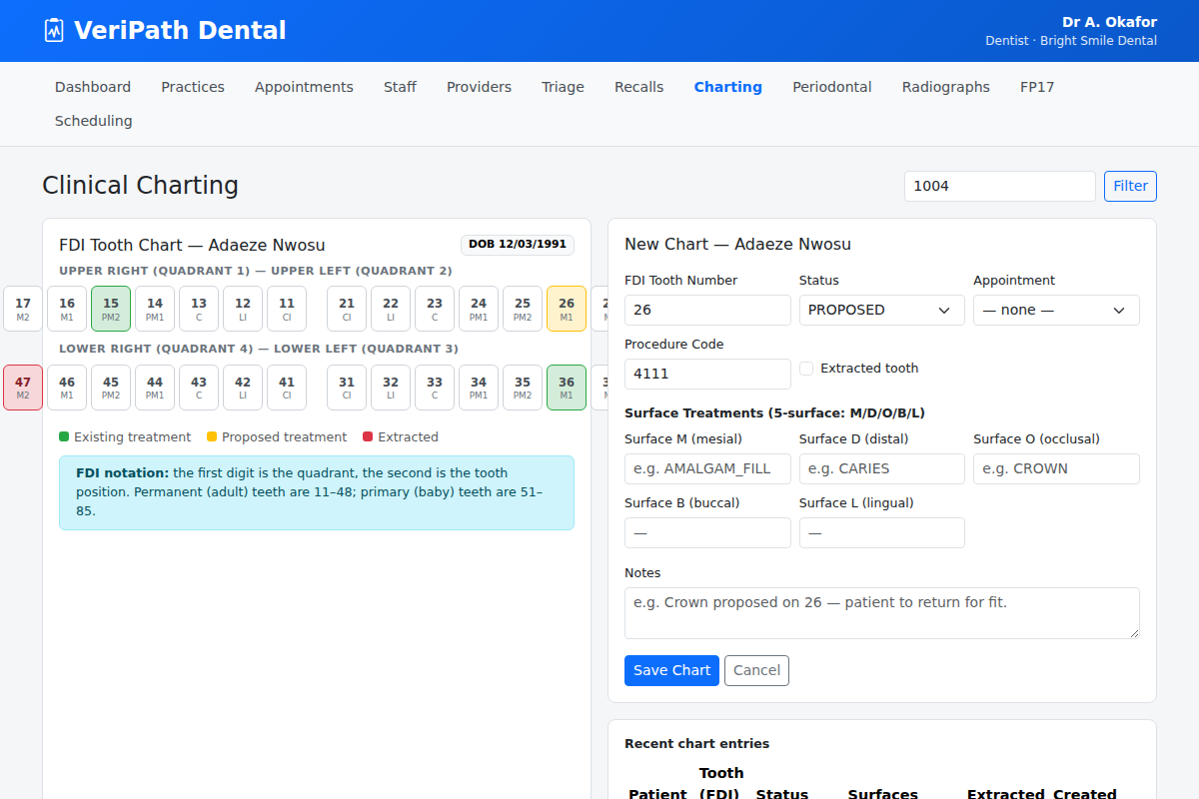Screen dimensions: 1199x799
Task: Click the Filter button
Action: [x=1130, y=186]
